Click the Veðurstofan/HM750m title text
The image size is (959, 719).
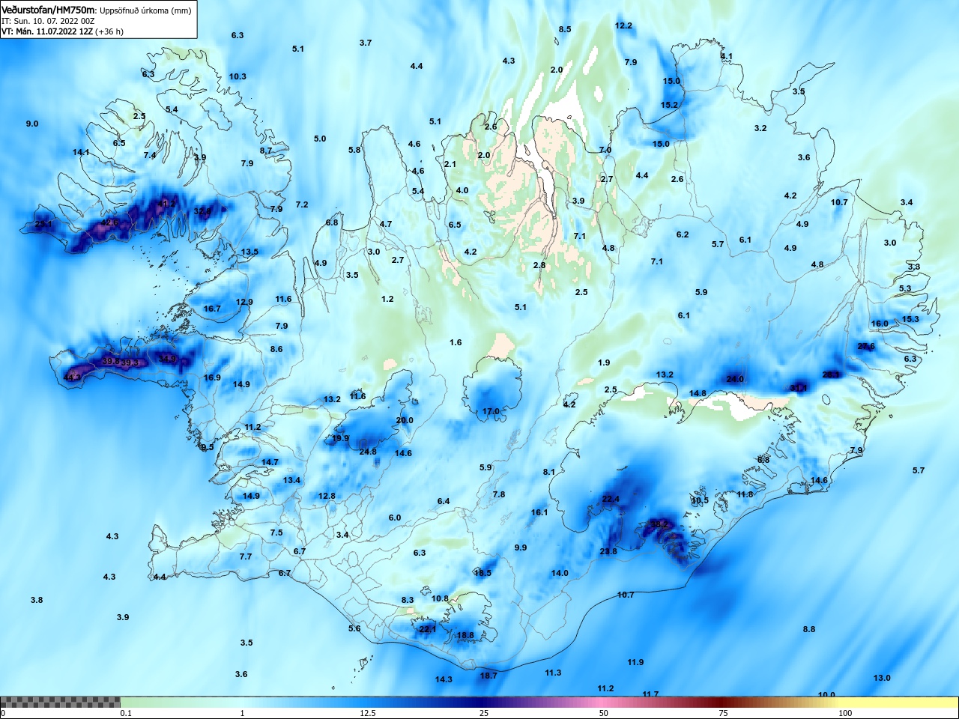click(x=49, y=10)
